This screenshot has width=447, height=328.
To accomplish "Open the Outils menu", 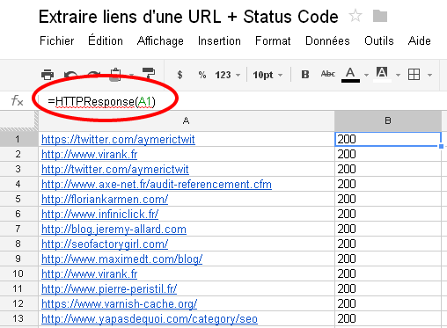I will point(379,40).
